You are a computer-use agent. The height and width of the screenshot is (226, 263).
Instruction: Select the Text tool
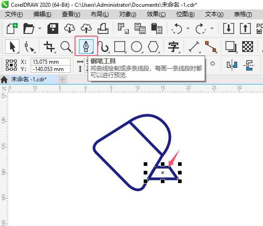point(174,47)
